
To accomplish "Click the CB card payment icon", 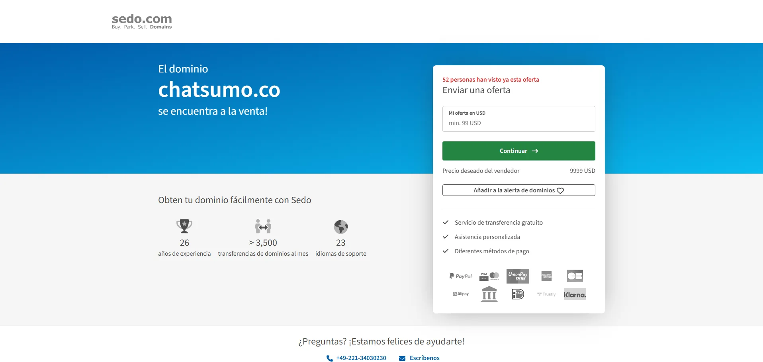I will point(575,276).
